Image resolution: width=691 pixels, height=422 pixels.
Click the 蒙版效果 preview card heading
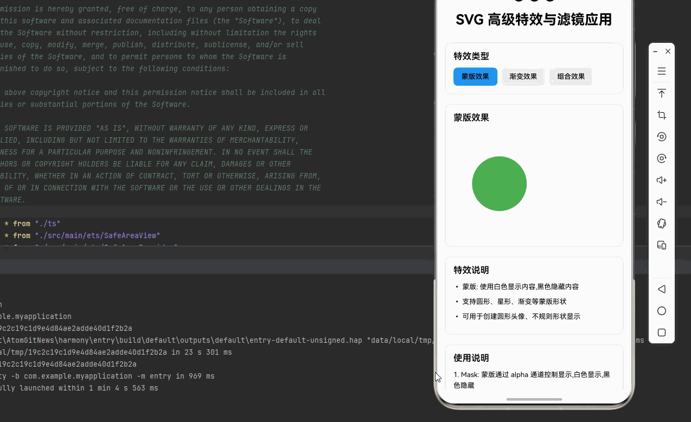point(471,117)
